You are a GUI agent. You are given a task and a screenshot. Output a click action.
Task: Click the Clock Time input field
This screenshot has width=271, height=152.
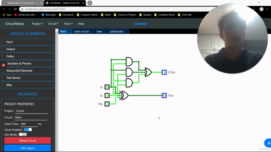click(x=29, y=124)
